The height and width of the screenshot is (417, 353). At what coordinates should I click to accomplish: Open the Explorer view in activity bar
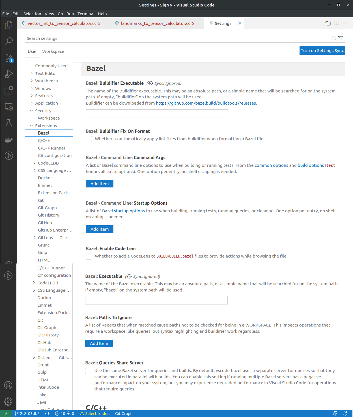tap(9, 25)
